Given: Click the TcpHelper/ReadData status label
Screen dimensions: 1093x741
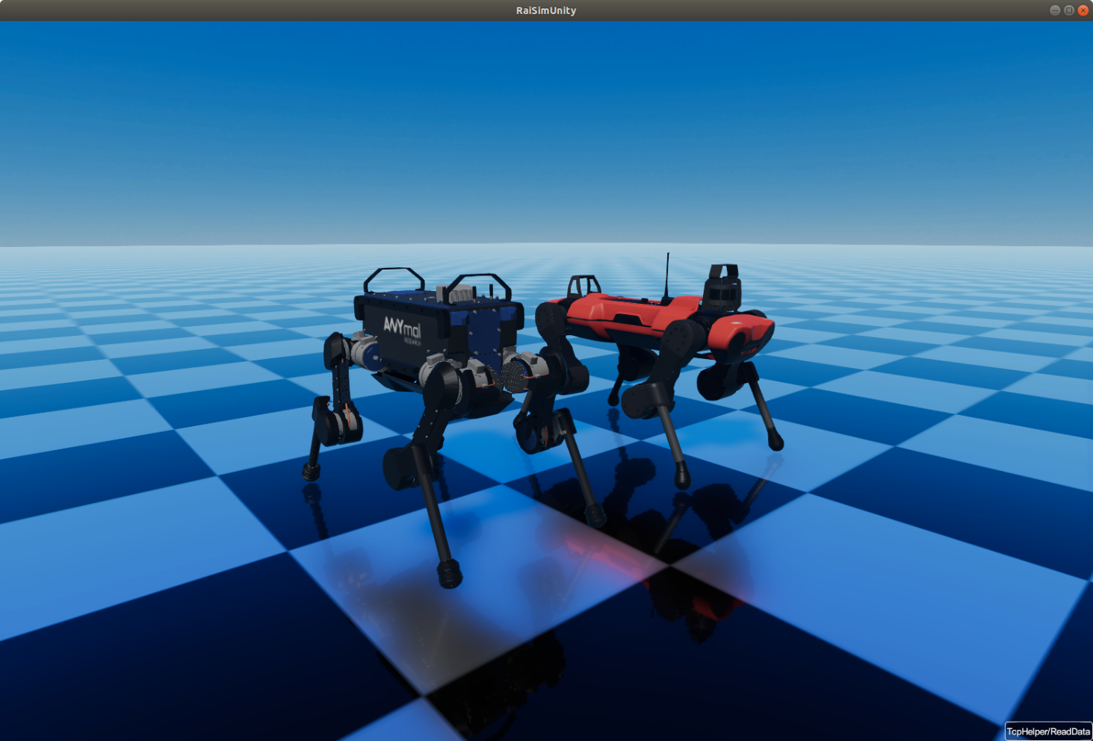Looking at the screenshot, I should click(1048, 731).
